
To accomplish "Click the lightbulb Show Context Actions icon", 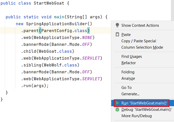I will (117, 25).
